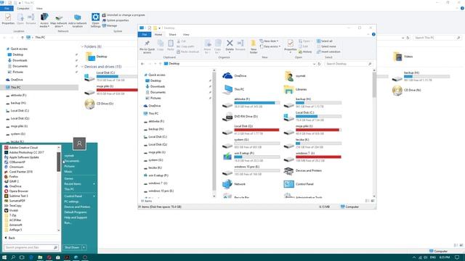Click Open Settings gear in This PC ribbon
This screenshot has width=465, height=261.
[95, 20]
